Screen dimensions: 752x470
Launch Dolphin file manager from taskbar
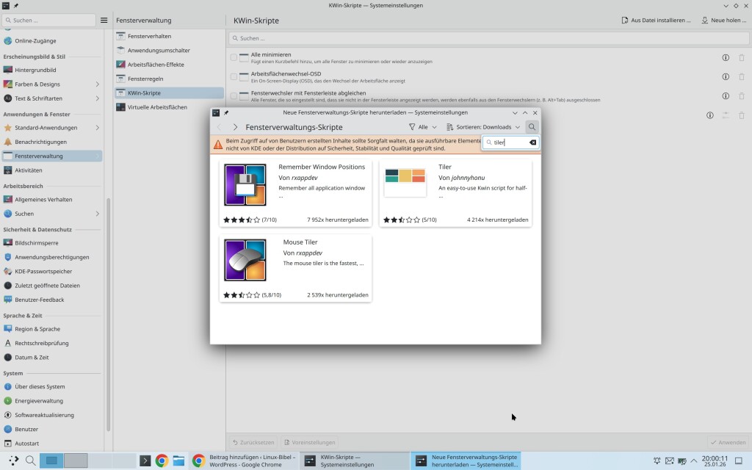[x=178, y=461]
